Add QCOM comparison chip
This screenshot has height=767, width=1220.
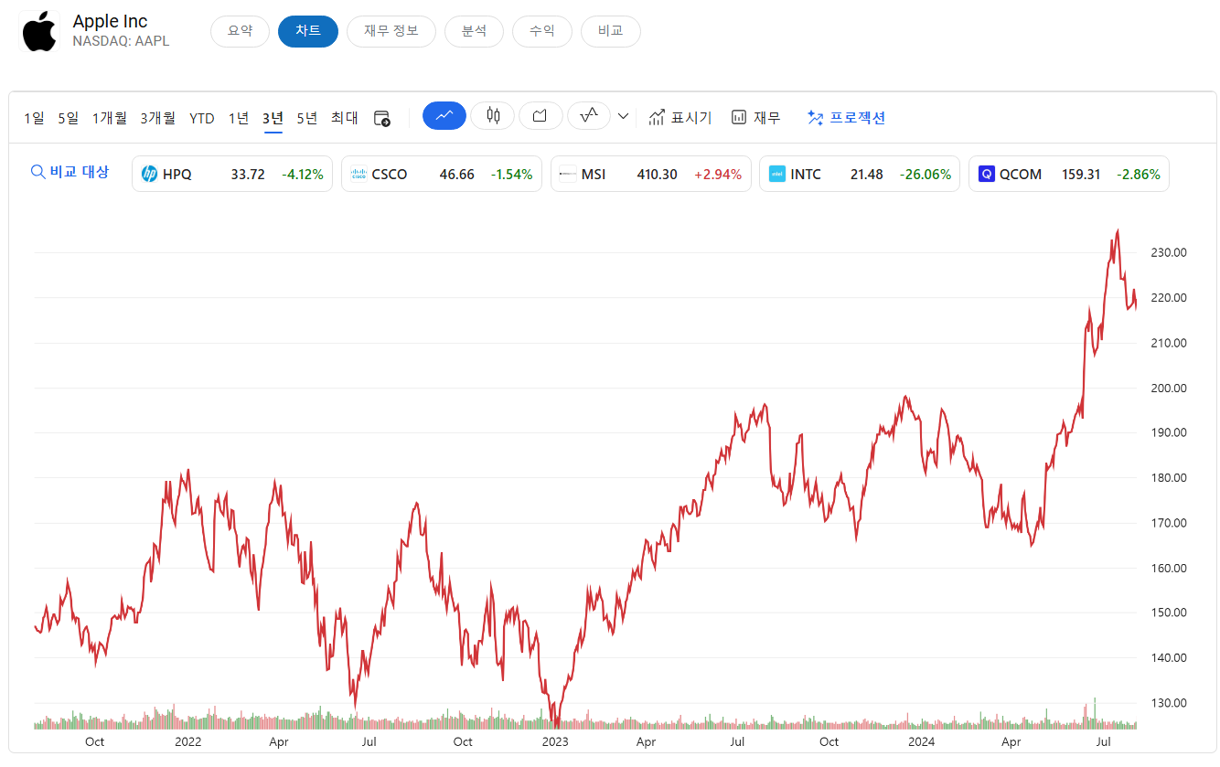pyautogui.click(x=1069, y=174)
